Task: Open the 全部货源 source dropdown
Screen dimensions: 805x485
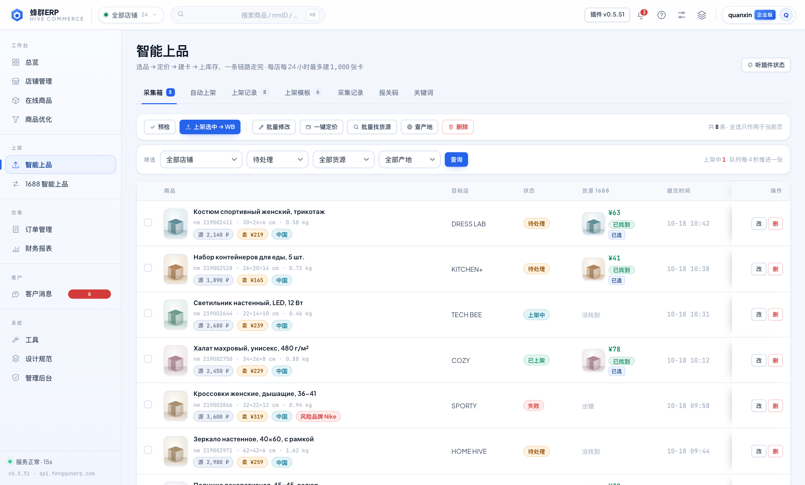Action: pyautogui.click(x=343, y=160)
